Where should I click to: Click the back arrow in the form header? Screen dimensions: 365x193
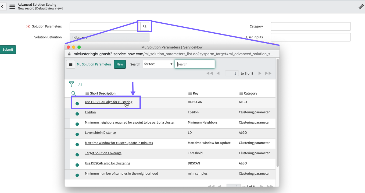[x=2, y=6]
